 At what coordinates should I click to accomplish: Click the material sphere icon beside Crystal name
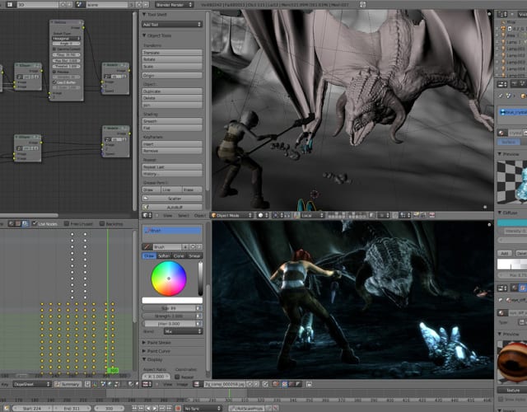501,133
